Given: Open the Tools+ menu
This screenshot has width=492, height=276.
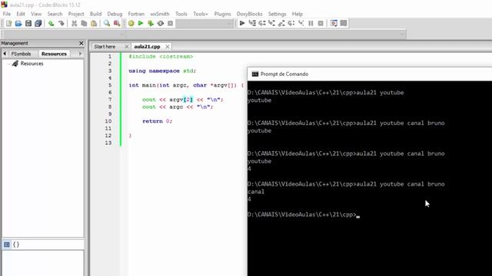Looking at the screenshot, I should coord(201,14).
